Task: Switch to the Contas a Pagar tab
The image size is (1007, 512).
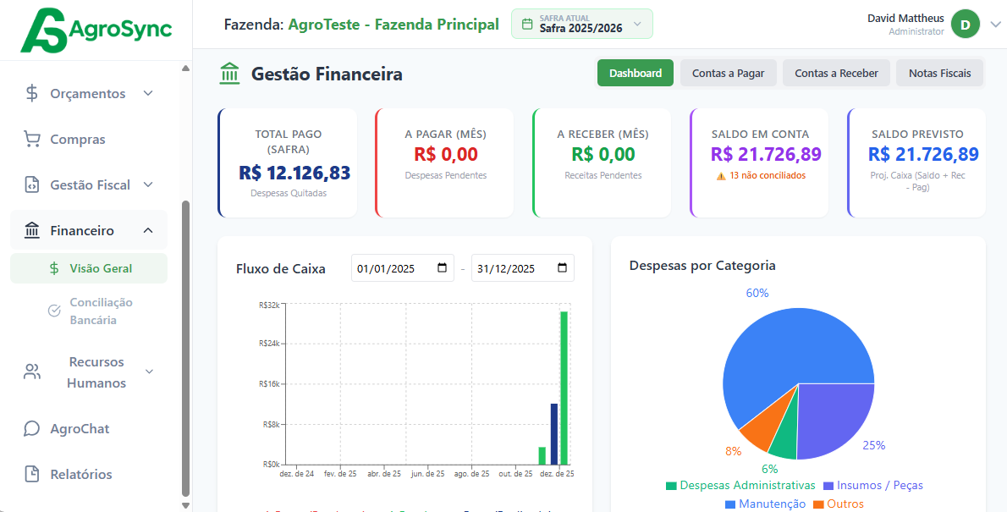Action: 728,73
